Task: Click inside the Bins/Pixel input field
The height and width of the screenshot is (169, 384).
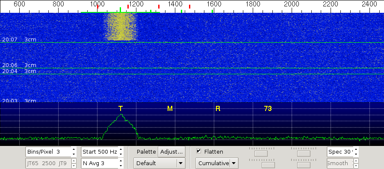Action: (x=48, y=152)
